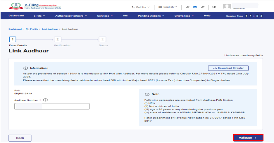Click the user profile avatar

(x=227, y=7)
